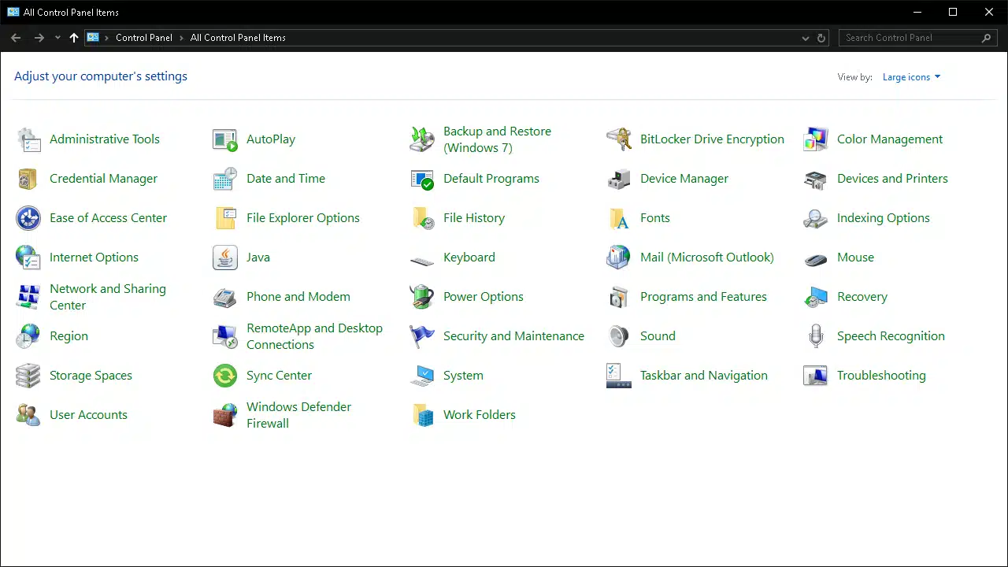Click the refresh button in address bar
Viewport: 1008px width, 567px height.
click(x=821, y=38)
